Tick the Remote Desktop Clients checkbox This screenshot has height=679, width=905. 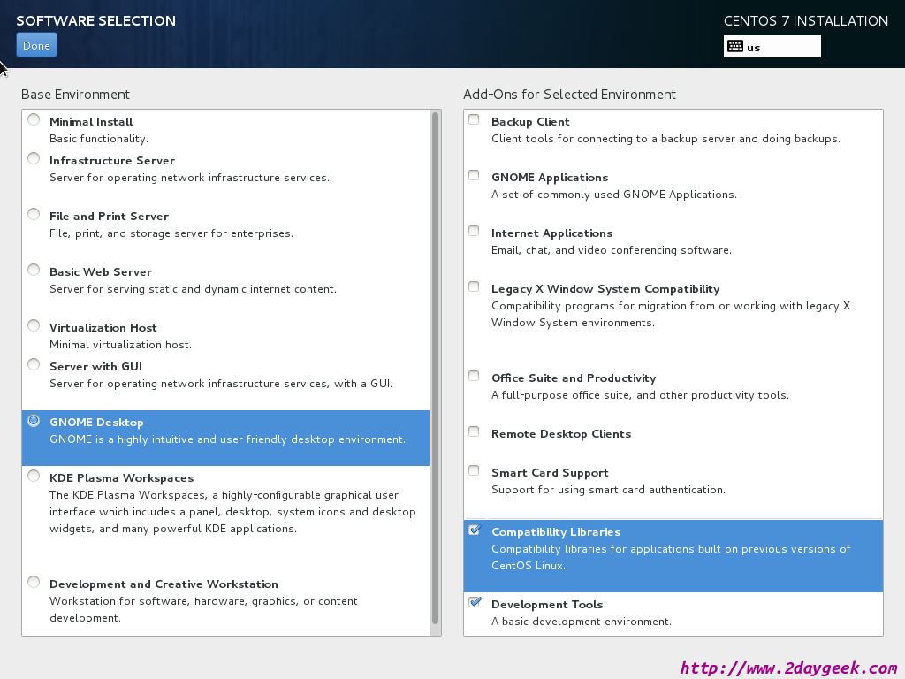[x=474, y=431]
